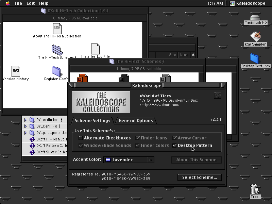272x204 pixels.
Task: Switch to the Scheme Settings tab
Action: click(92, 121)
